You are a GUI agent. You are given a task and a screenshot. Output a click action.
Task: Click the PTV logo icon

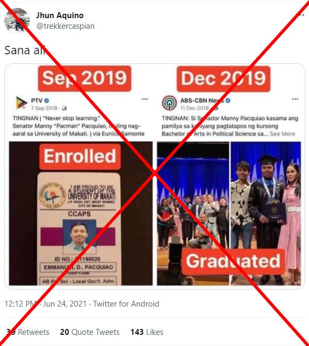(x=21, y=103)
